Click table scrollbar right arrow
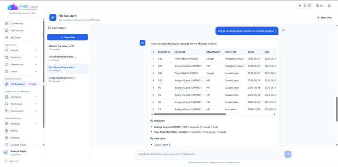This screenshot has width=338, height=167. (274, 114)
